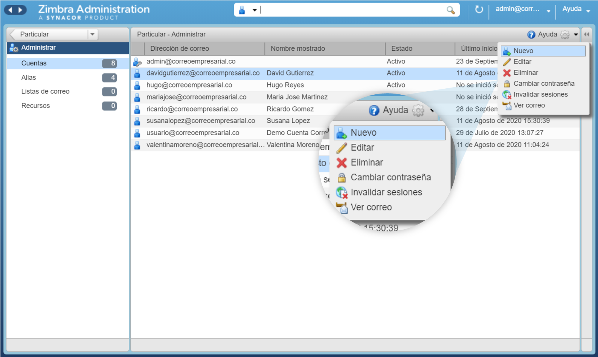Click the admin account user icon in list
The image size is (598, 357).
tap(137, 62)
